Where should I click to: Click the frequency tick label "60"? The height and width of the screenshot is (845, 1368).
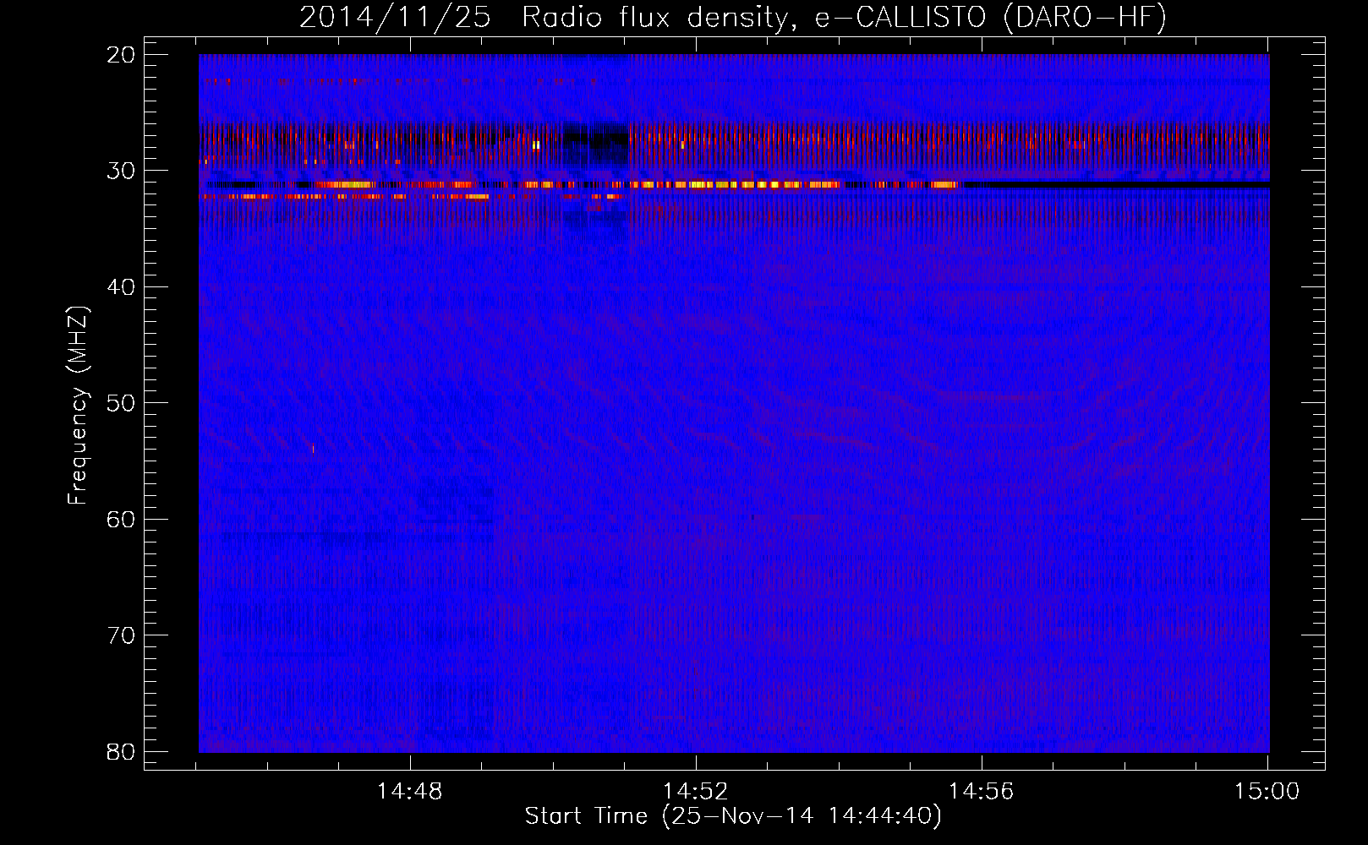[122, 520]
